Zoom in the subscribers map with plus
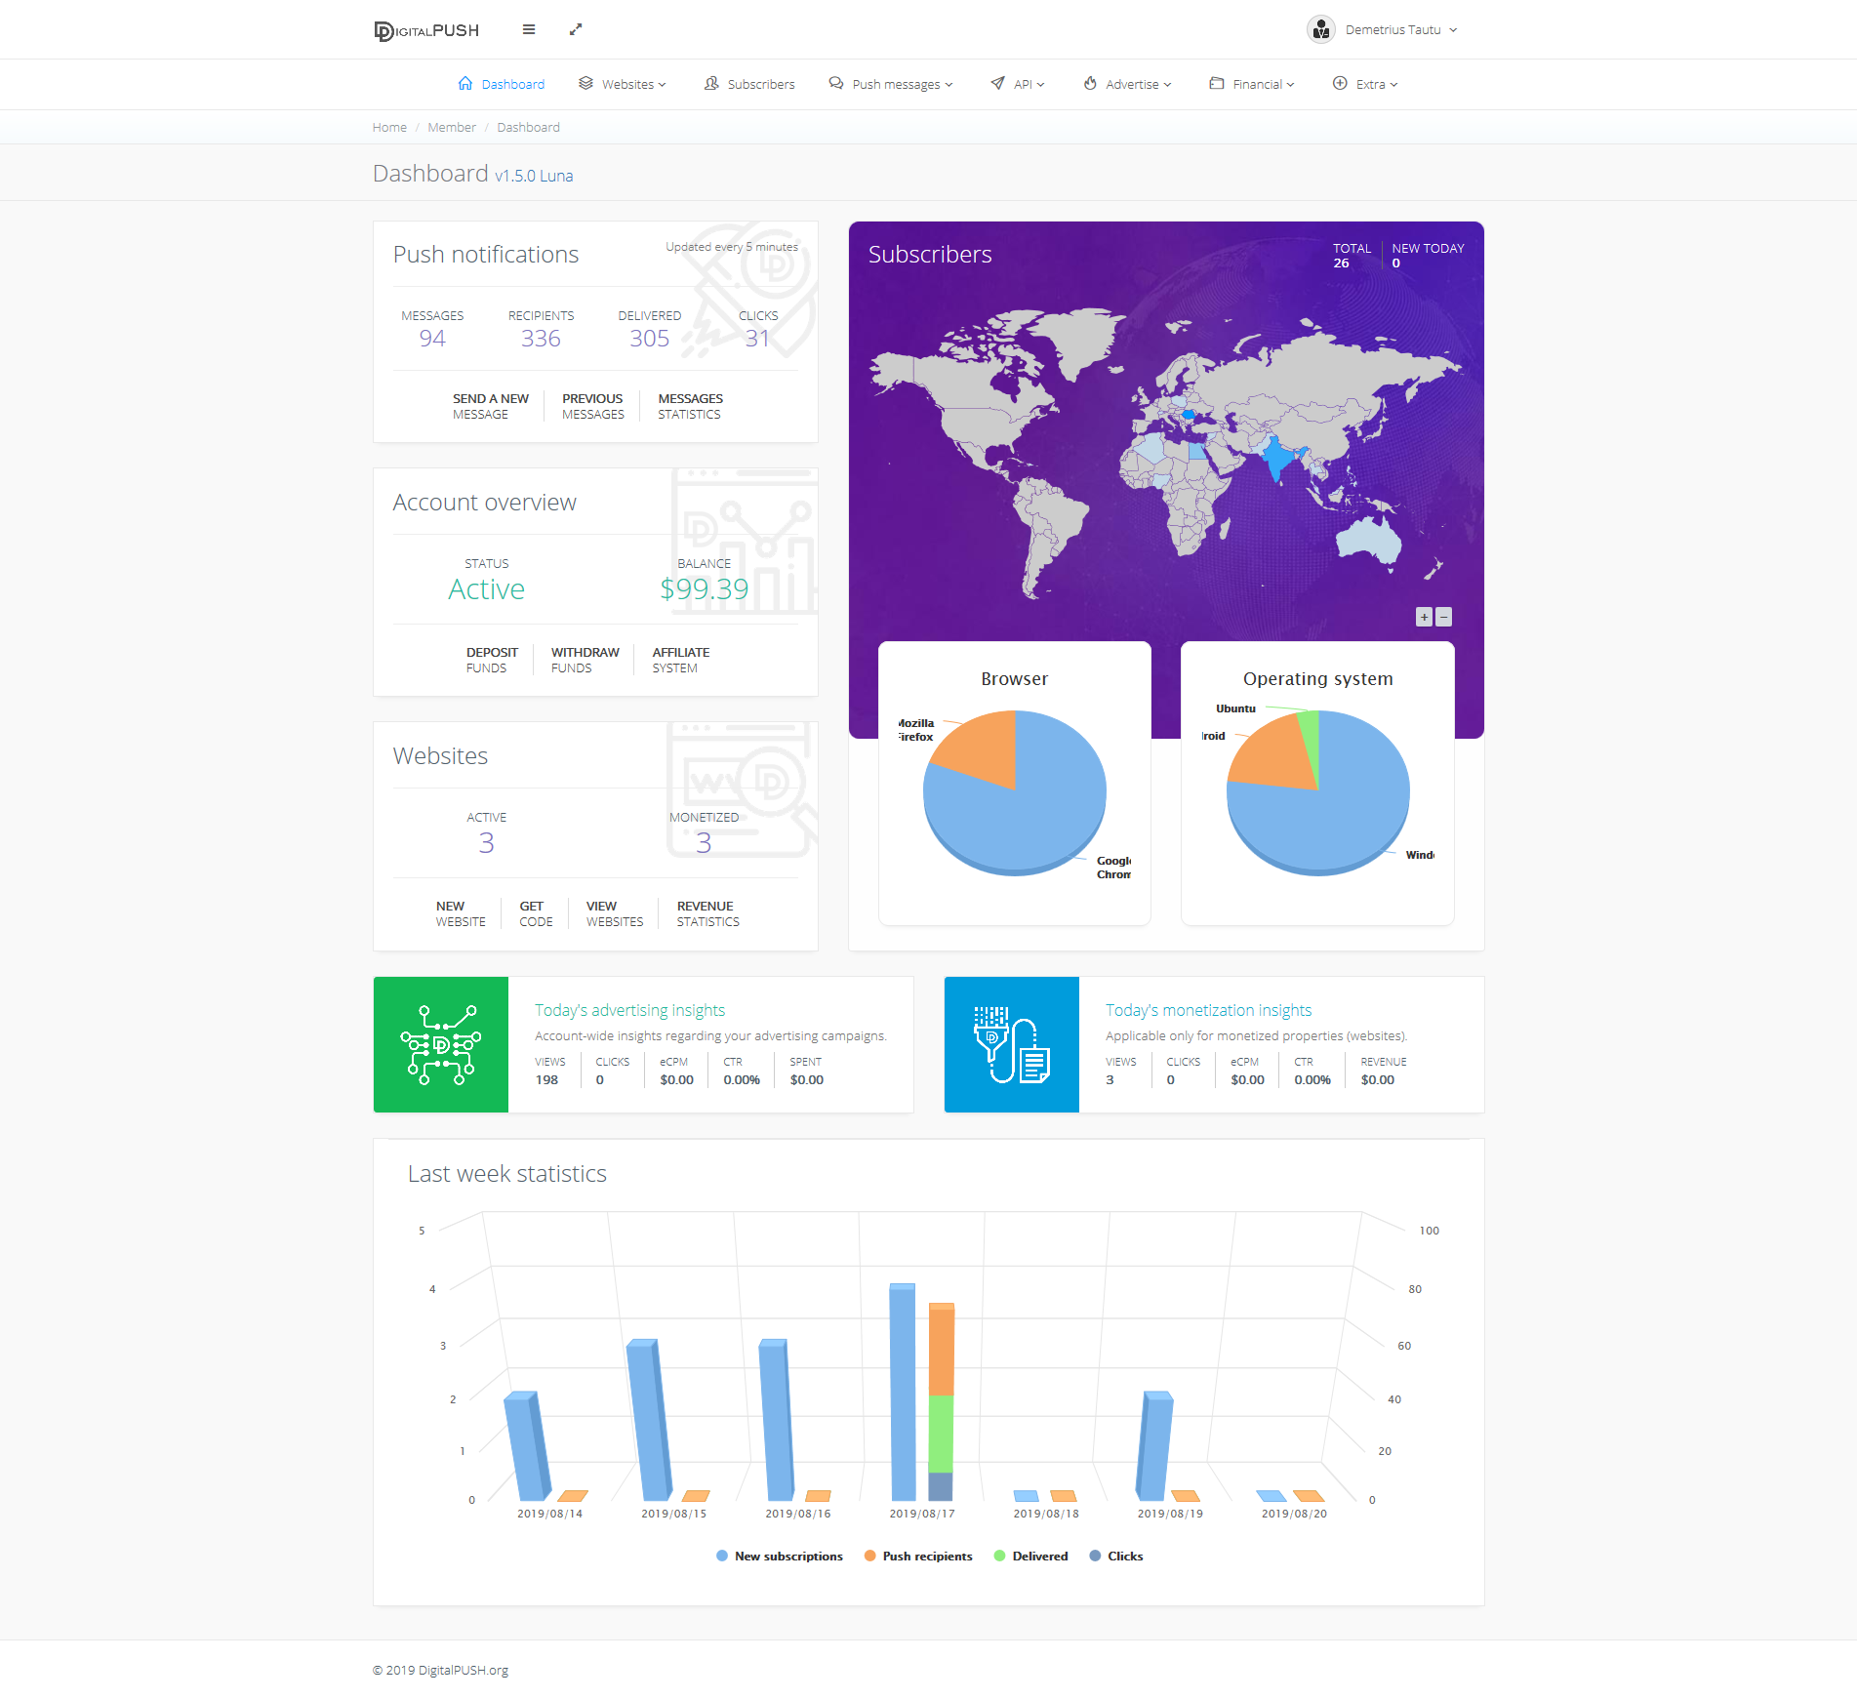Viewport: 1857px width, 1699px height. pyautogui.click(x=1425, y=617)
